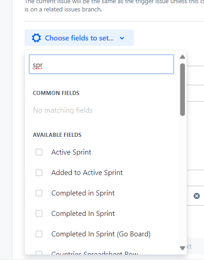Enable the Completed In Sprint (Go Board) checkbox
The width and height of the screenshot is (204, 260).
click(39, 234)
